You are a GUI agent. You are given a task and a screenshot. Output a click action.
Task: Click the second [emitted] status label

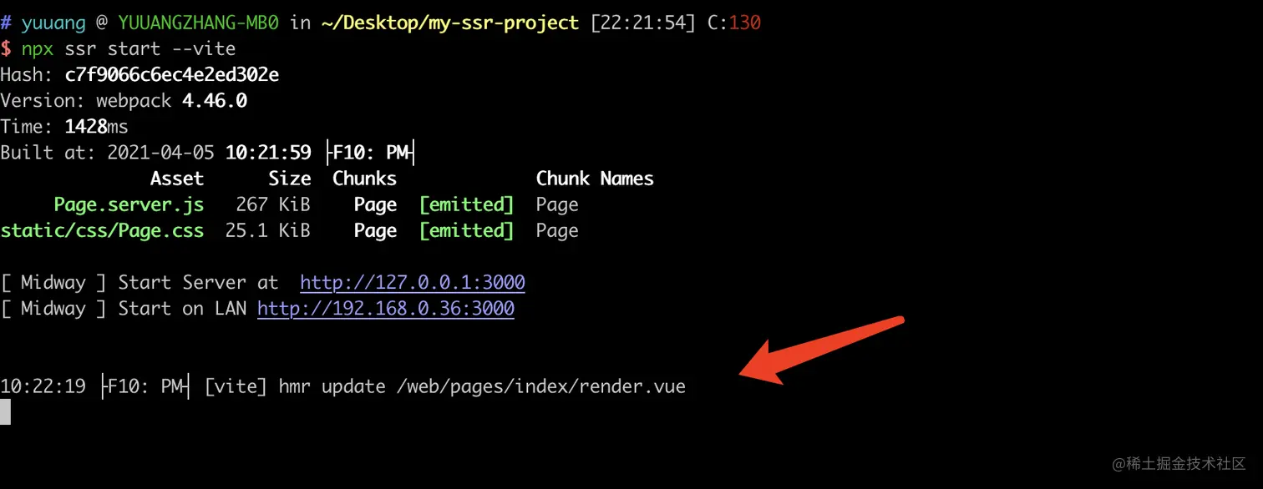click(x=466, y=231)
